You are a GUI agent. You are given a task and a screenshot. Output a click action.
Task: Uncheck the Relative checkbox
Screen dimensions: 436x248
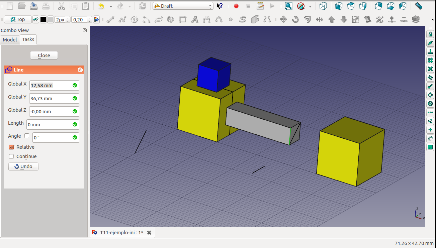click(12, 147)
